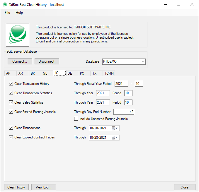Switch to the BK tab
The width and height of the screenshot is (199, 192).
coord(35,73)
